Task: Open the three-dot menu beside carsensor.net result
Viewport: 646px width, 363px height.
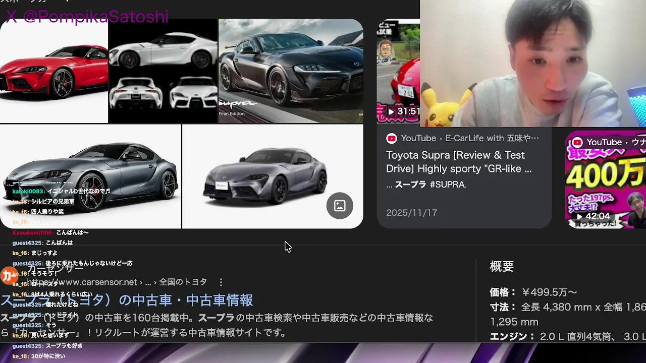Action: [221, 282]
